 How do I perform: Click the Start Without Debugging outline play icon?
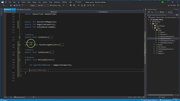(x=64, y=5)
